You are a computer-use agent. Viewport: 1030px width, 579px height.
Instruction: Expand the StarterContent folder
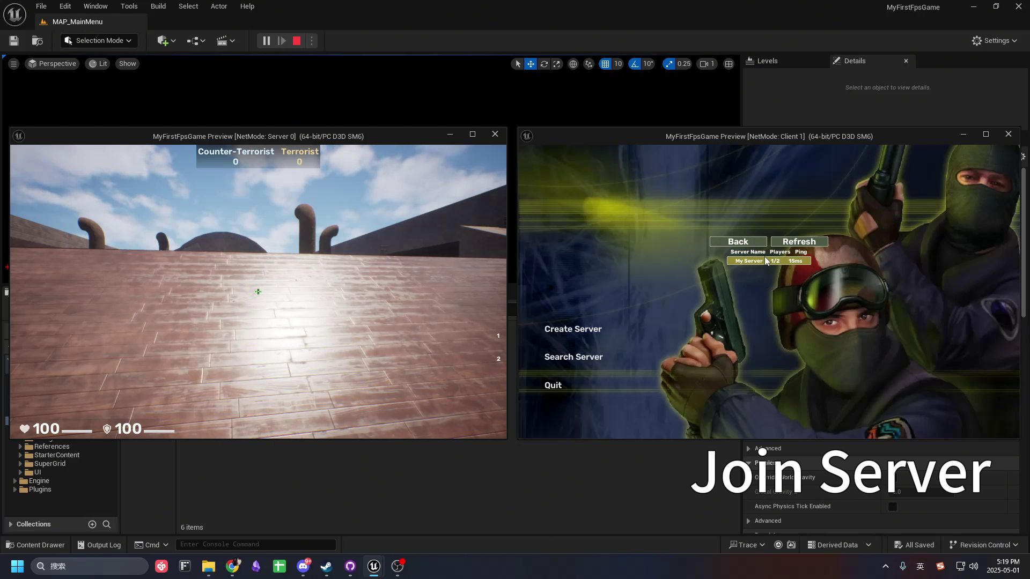[x=20, y=455]
